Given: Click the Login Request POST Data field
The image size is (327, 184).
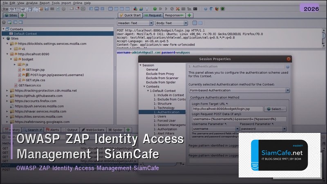Looking at the screenshot, I should 239,119.
